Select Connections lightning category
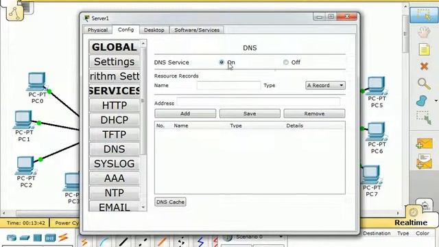The width and height of the screenshot is (439, 247). coord(63,237)
